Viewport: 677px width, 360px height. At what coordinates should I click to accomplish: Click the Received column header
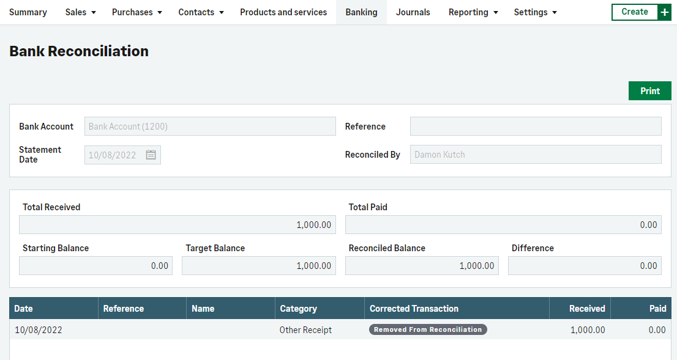coord(586,309)
